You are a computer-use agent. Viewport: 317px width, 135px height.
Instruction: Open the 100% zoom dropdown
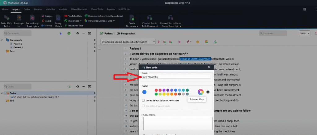click(x=305, y=33)
